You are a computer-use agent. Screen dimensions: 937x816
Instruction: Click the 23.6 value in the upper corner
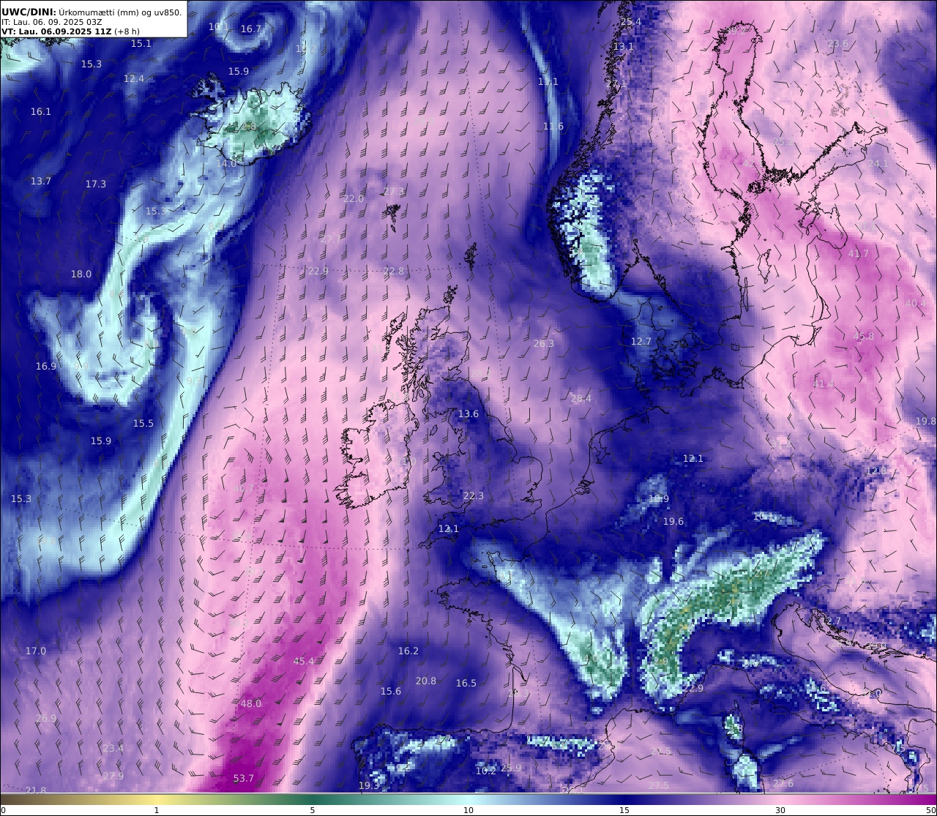(x=838, y=43)
